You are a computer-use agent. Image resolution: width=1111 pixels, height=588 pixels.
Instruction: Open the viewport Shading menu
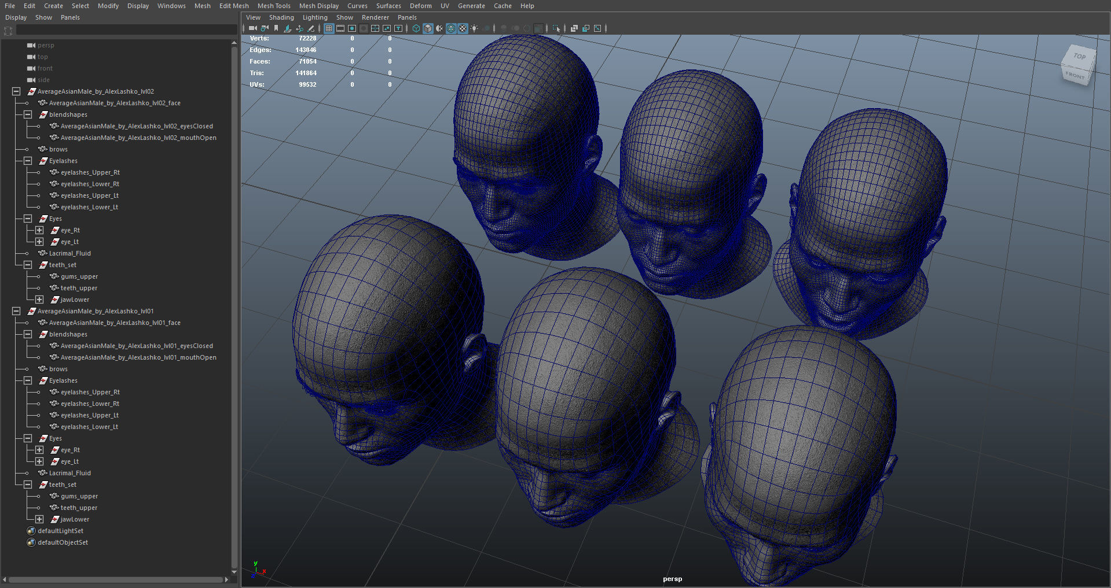point(281,17)
